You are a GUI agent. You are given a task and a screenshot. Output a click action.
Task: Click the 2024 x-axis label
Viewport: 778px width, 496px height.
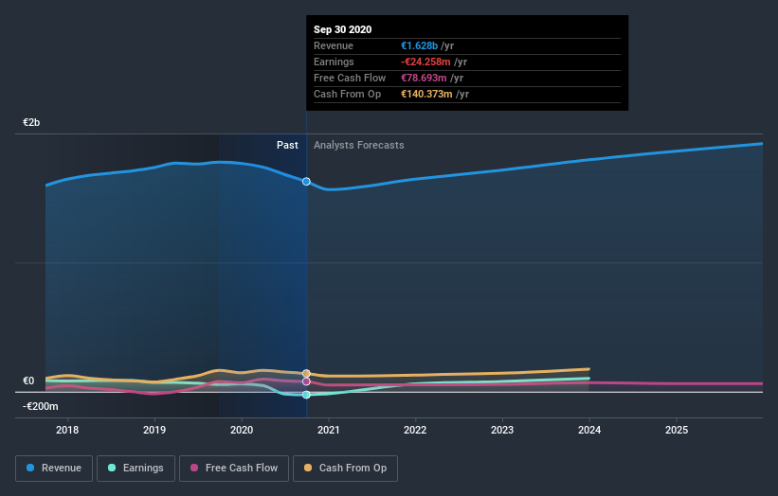click(589, 430)
